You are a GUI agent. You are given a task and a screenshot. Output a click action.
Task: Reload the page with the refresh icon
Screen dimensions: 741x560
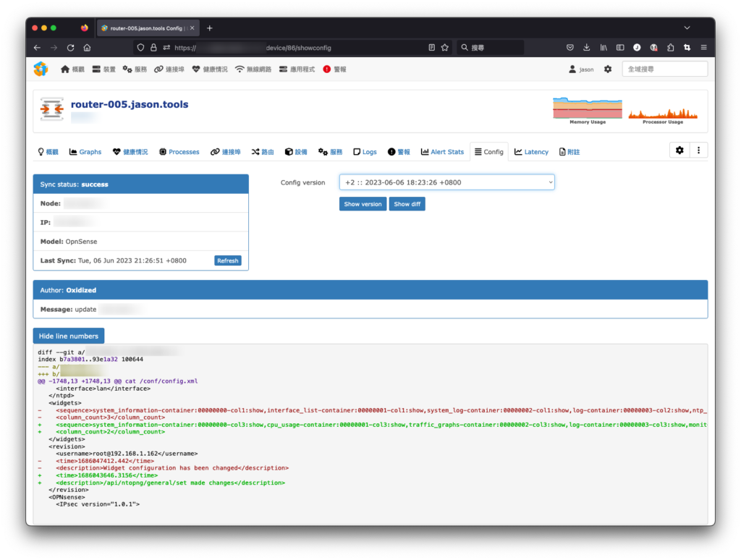coord(70,48)
